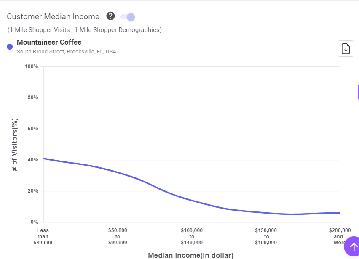This screenshot has height=259, width=359.
Task: Click the scroll-to-top arrow button
Action: (x=353, y=247)
